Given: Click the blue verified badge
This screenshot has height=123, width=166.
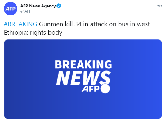Looking at the screenshot, I should coord(59,6).
